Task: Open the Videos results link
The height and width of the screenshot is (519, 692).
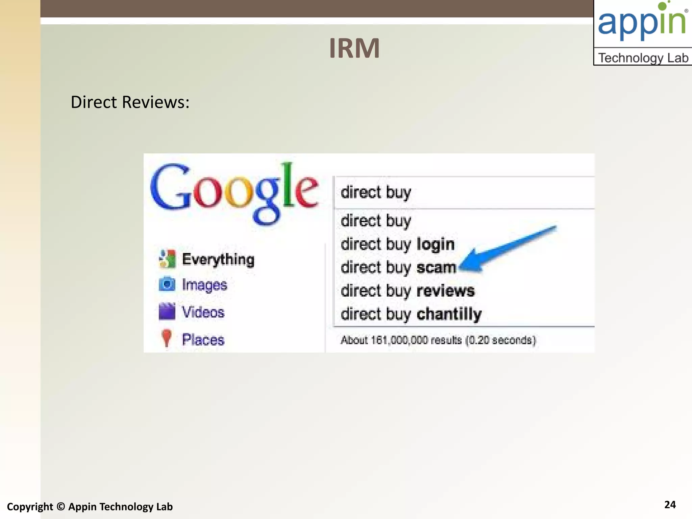Action: pyautogui.click(x=203, y=312)
